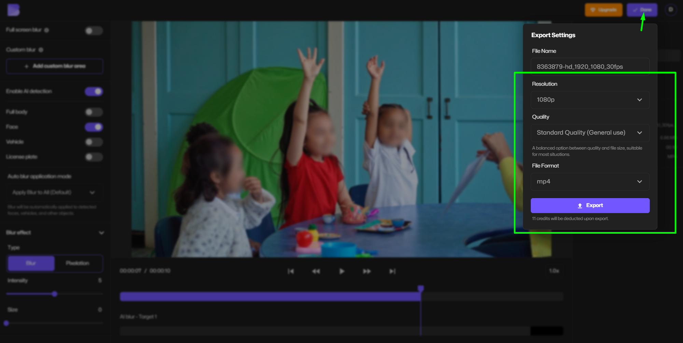The width and height of the screenshot is (683, 343).
Task: Click the Custom blur info icon
Action: [41, 50]
